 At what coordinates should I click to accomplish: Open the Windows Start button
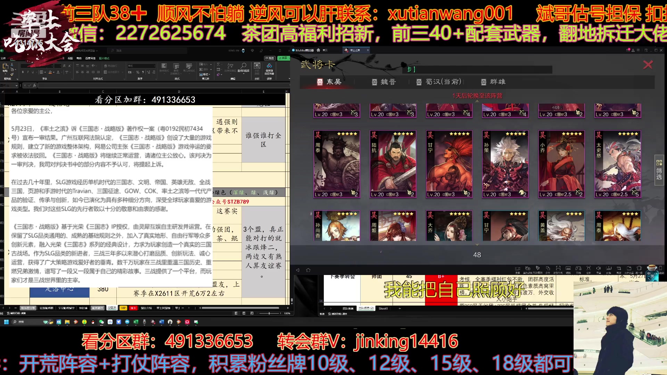(x=6, y=322)
